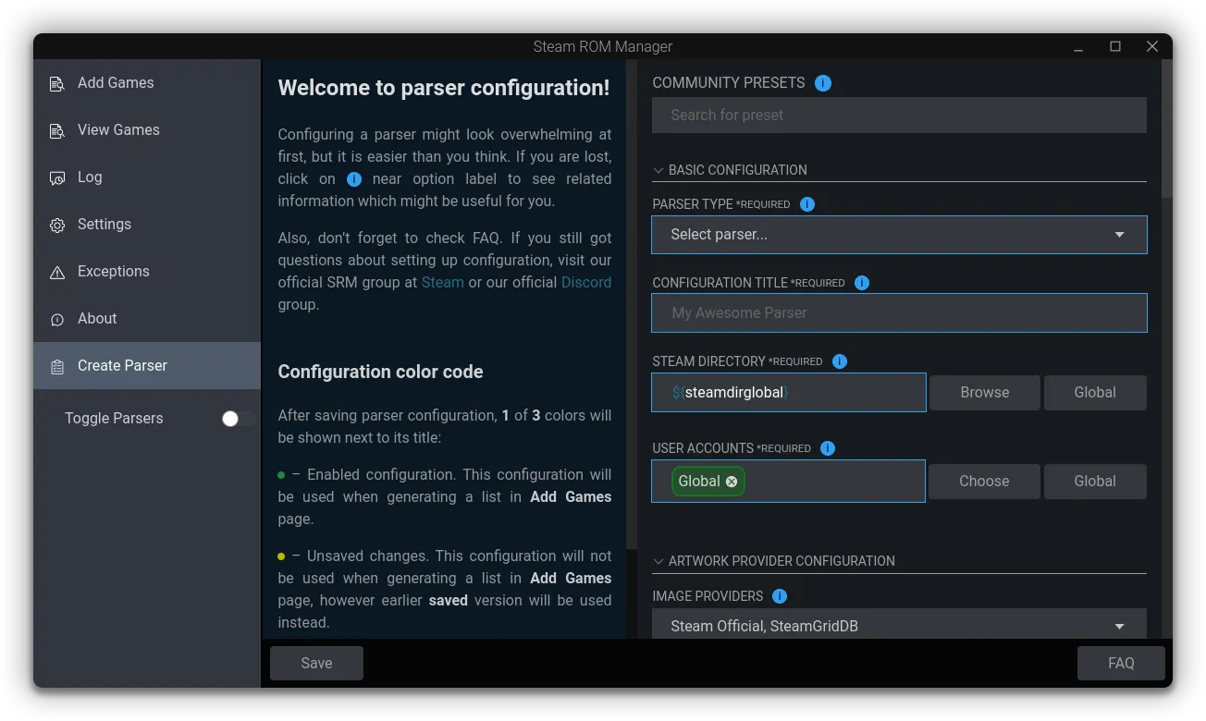Click the right panel scrollbar

[1166, 129]
